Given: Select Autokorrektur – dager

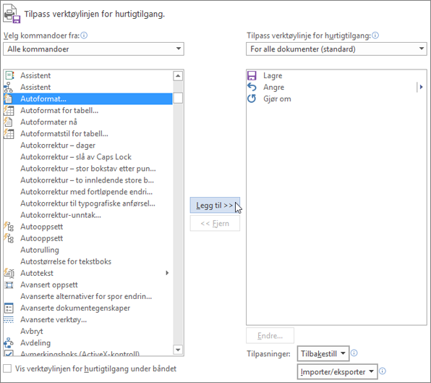Looking at the screenshot, I should (x=88, y=146).
